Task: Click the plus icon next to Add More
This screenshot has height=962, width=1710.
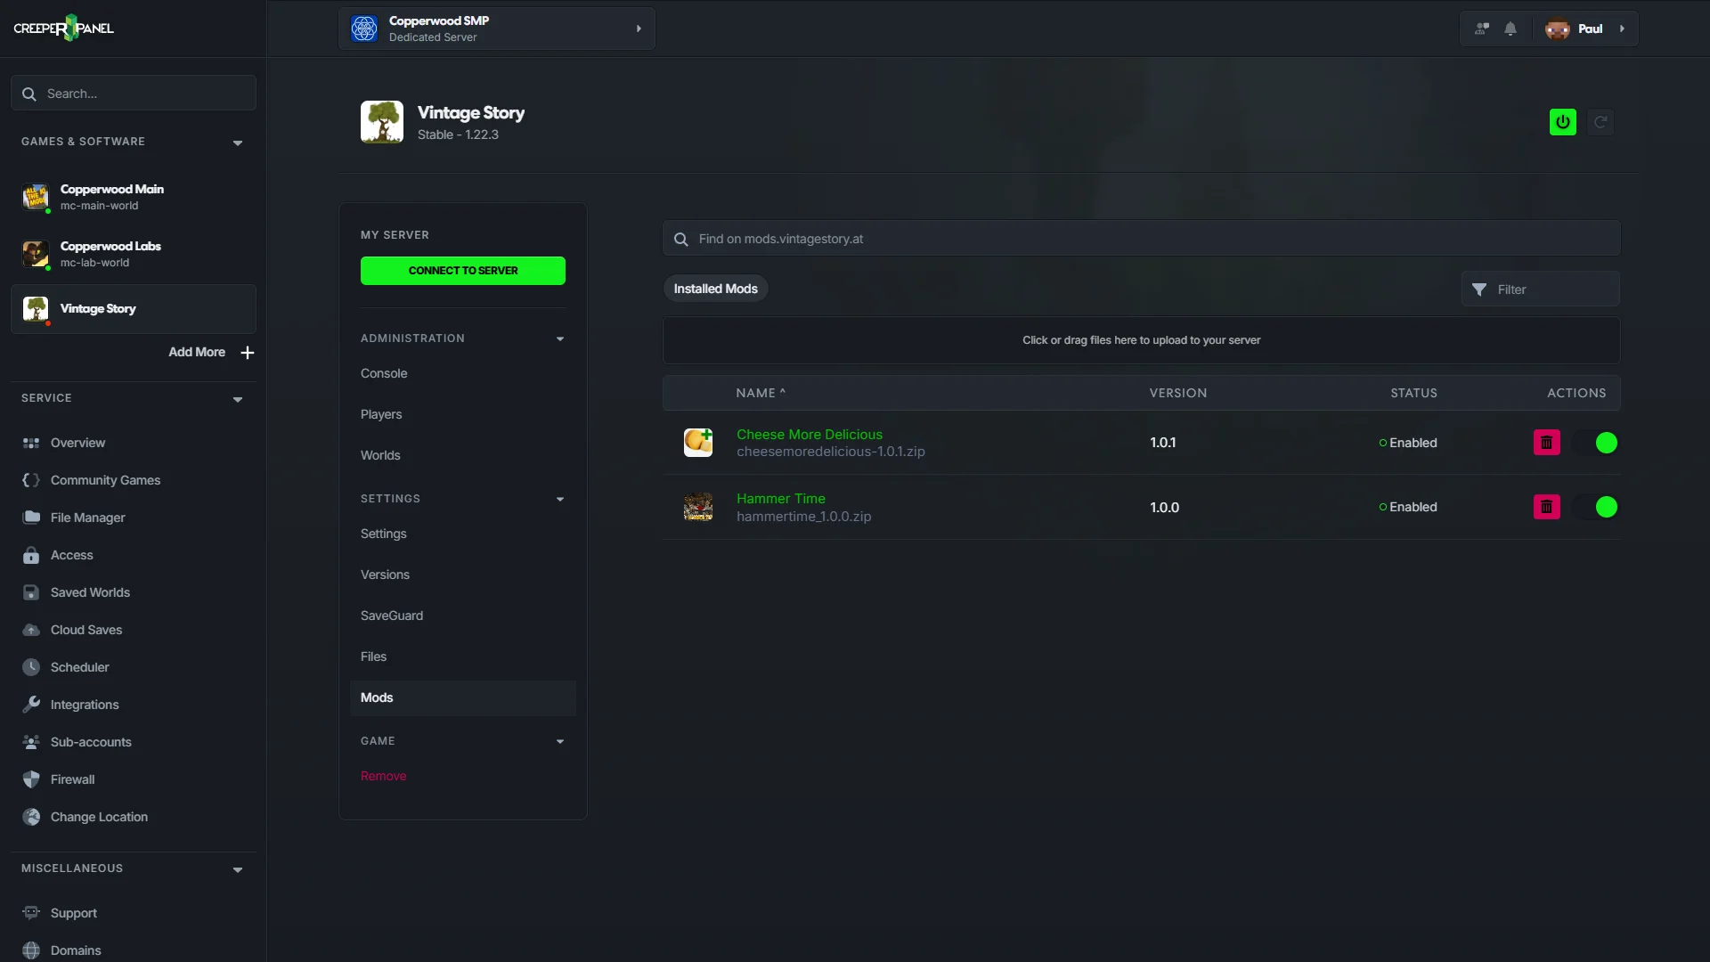Action: [248, 353]
